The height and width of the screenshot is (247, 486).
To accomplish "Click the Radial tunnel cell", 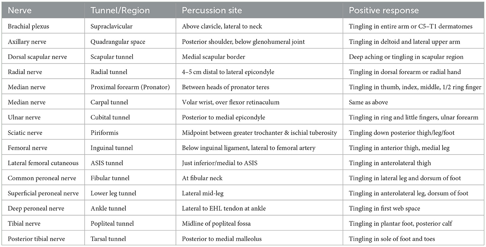I will pyautogui.click(x=109, y=72).
